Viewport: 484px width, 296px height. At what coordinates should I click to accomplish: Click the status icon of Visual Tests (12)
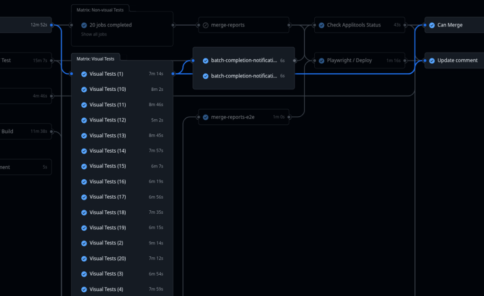[x=84, y=121]
